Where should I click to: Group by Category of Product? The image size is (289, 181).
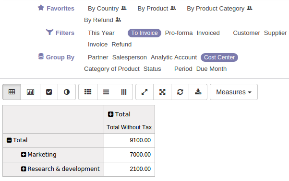(x=112, y=69)
